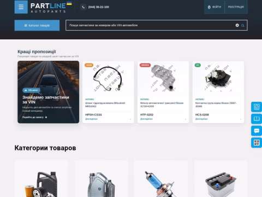Click HOTARU brand on Nissan filter card
262x197 pixels.
tap(145, 100)
